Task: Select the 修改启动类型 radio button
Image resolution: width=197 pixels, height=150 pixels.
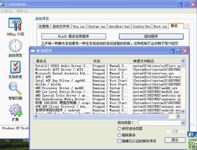Action: pos(119,128)
